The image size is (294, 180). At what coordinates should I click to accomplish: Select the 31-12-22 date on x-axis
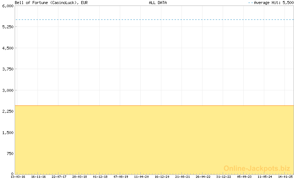coord(224,177)
